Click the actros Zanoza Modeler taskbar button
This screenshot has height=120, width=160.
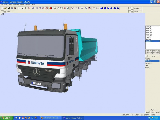(x=73, y=118)
